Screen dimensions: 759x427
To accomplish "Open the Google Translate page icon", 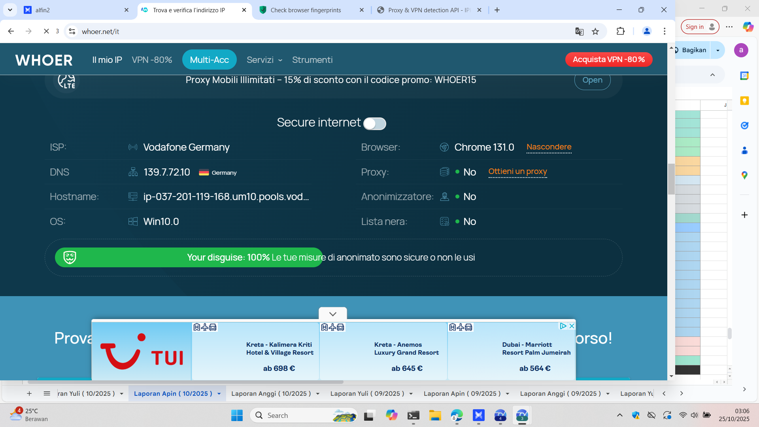I will tap(579, 32).
